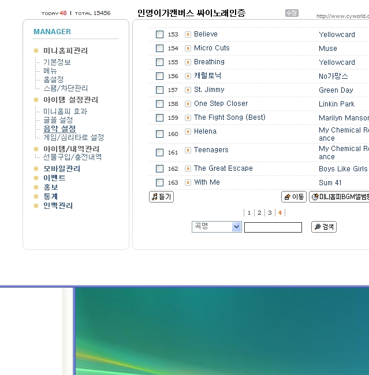Open 통계 statistics section
Image resolution: width=369 pixels, height=375 pixels.
(x=51, y=196)
